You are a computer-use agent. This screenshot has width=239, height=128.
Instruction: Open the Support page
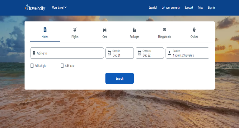coord(189,7)
